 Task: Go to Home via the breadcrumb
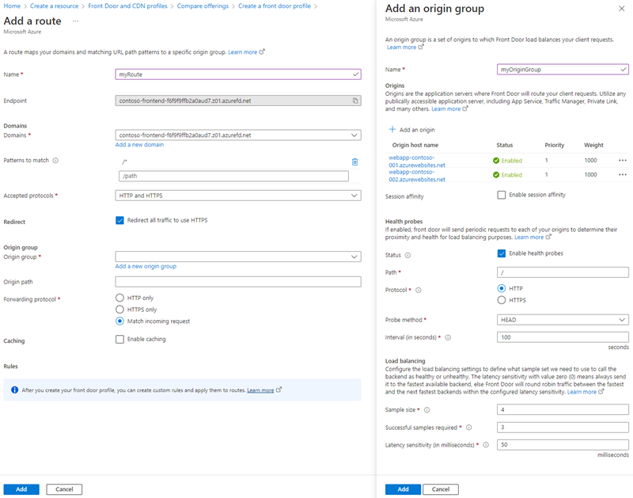(x=11, y=6)
